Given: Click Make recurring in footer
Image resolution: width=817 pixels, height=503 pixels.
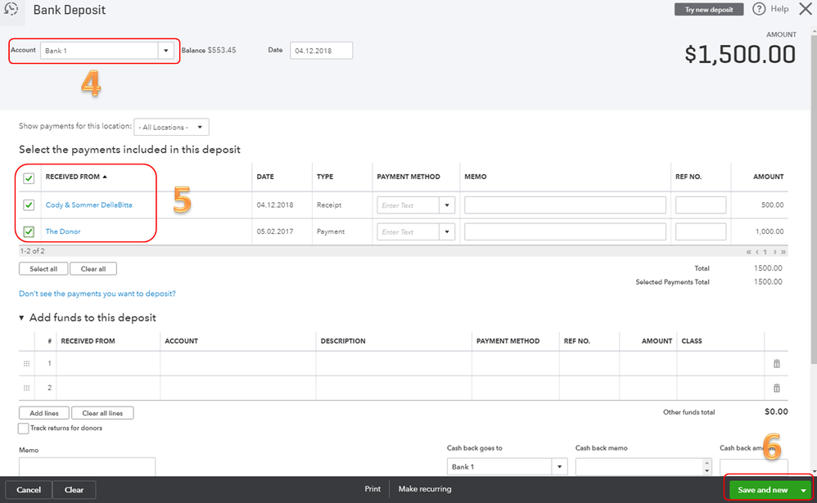Looking at the screenshot, I should pyautogui.click(x=425, y=489).
